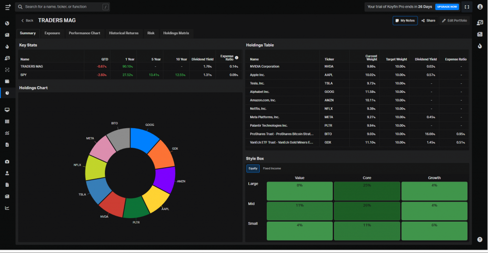Click Edit Portfolio
The image size is (488, 253).
(454, 20)
